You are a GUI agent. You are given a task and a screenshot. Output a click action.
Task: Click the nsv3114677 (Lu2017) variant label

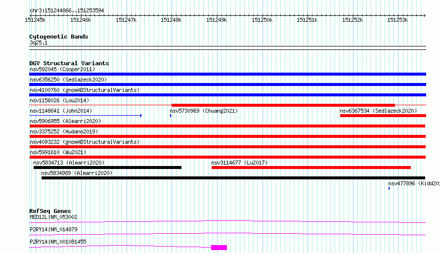coord(239,163)
